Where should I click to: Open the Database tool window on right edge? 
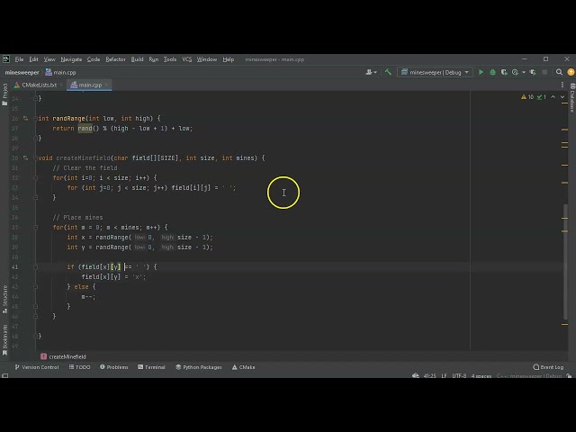click(x=572, y=98)
